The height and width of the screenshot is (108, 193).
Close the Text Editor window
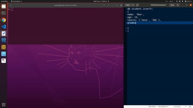pyautogui.click(x=191, y=5)
